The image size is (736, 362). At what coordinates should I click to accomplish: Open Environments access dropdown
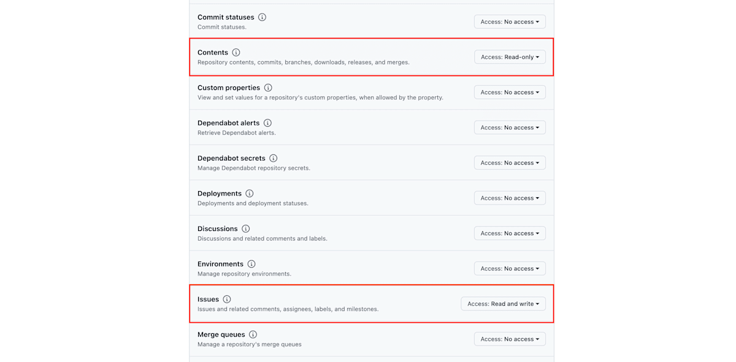coord(510,268)
